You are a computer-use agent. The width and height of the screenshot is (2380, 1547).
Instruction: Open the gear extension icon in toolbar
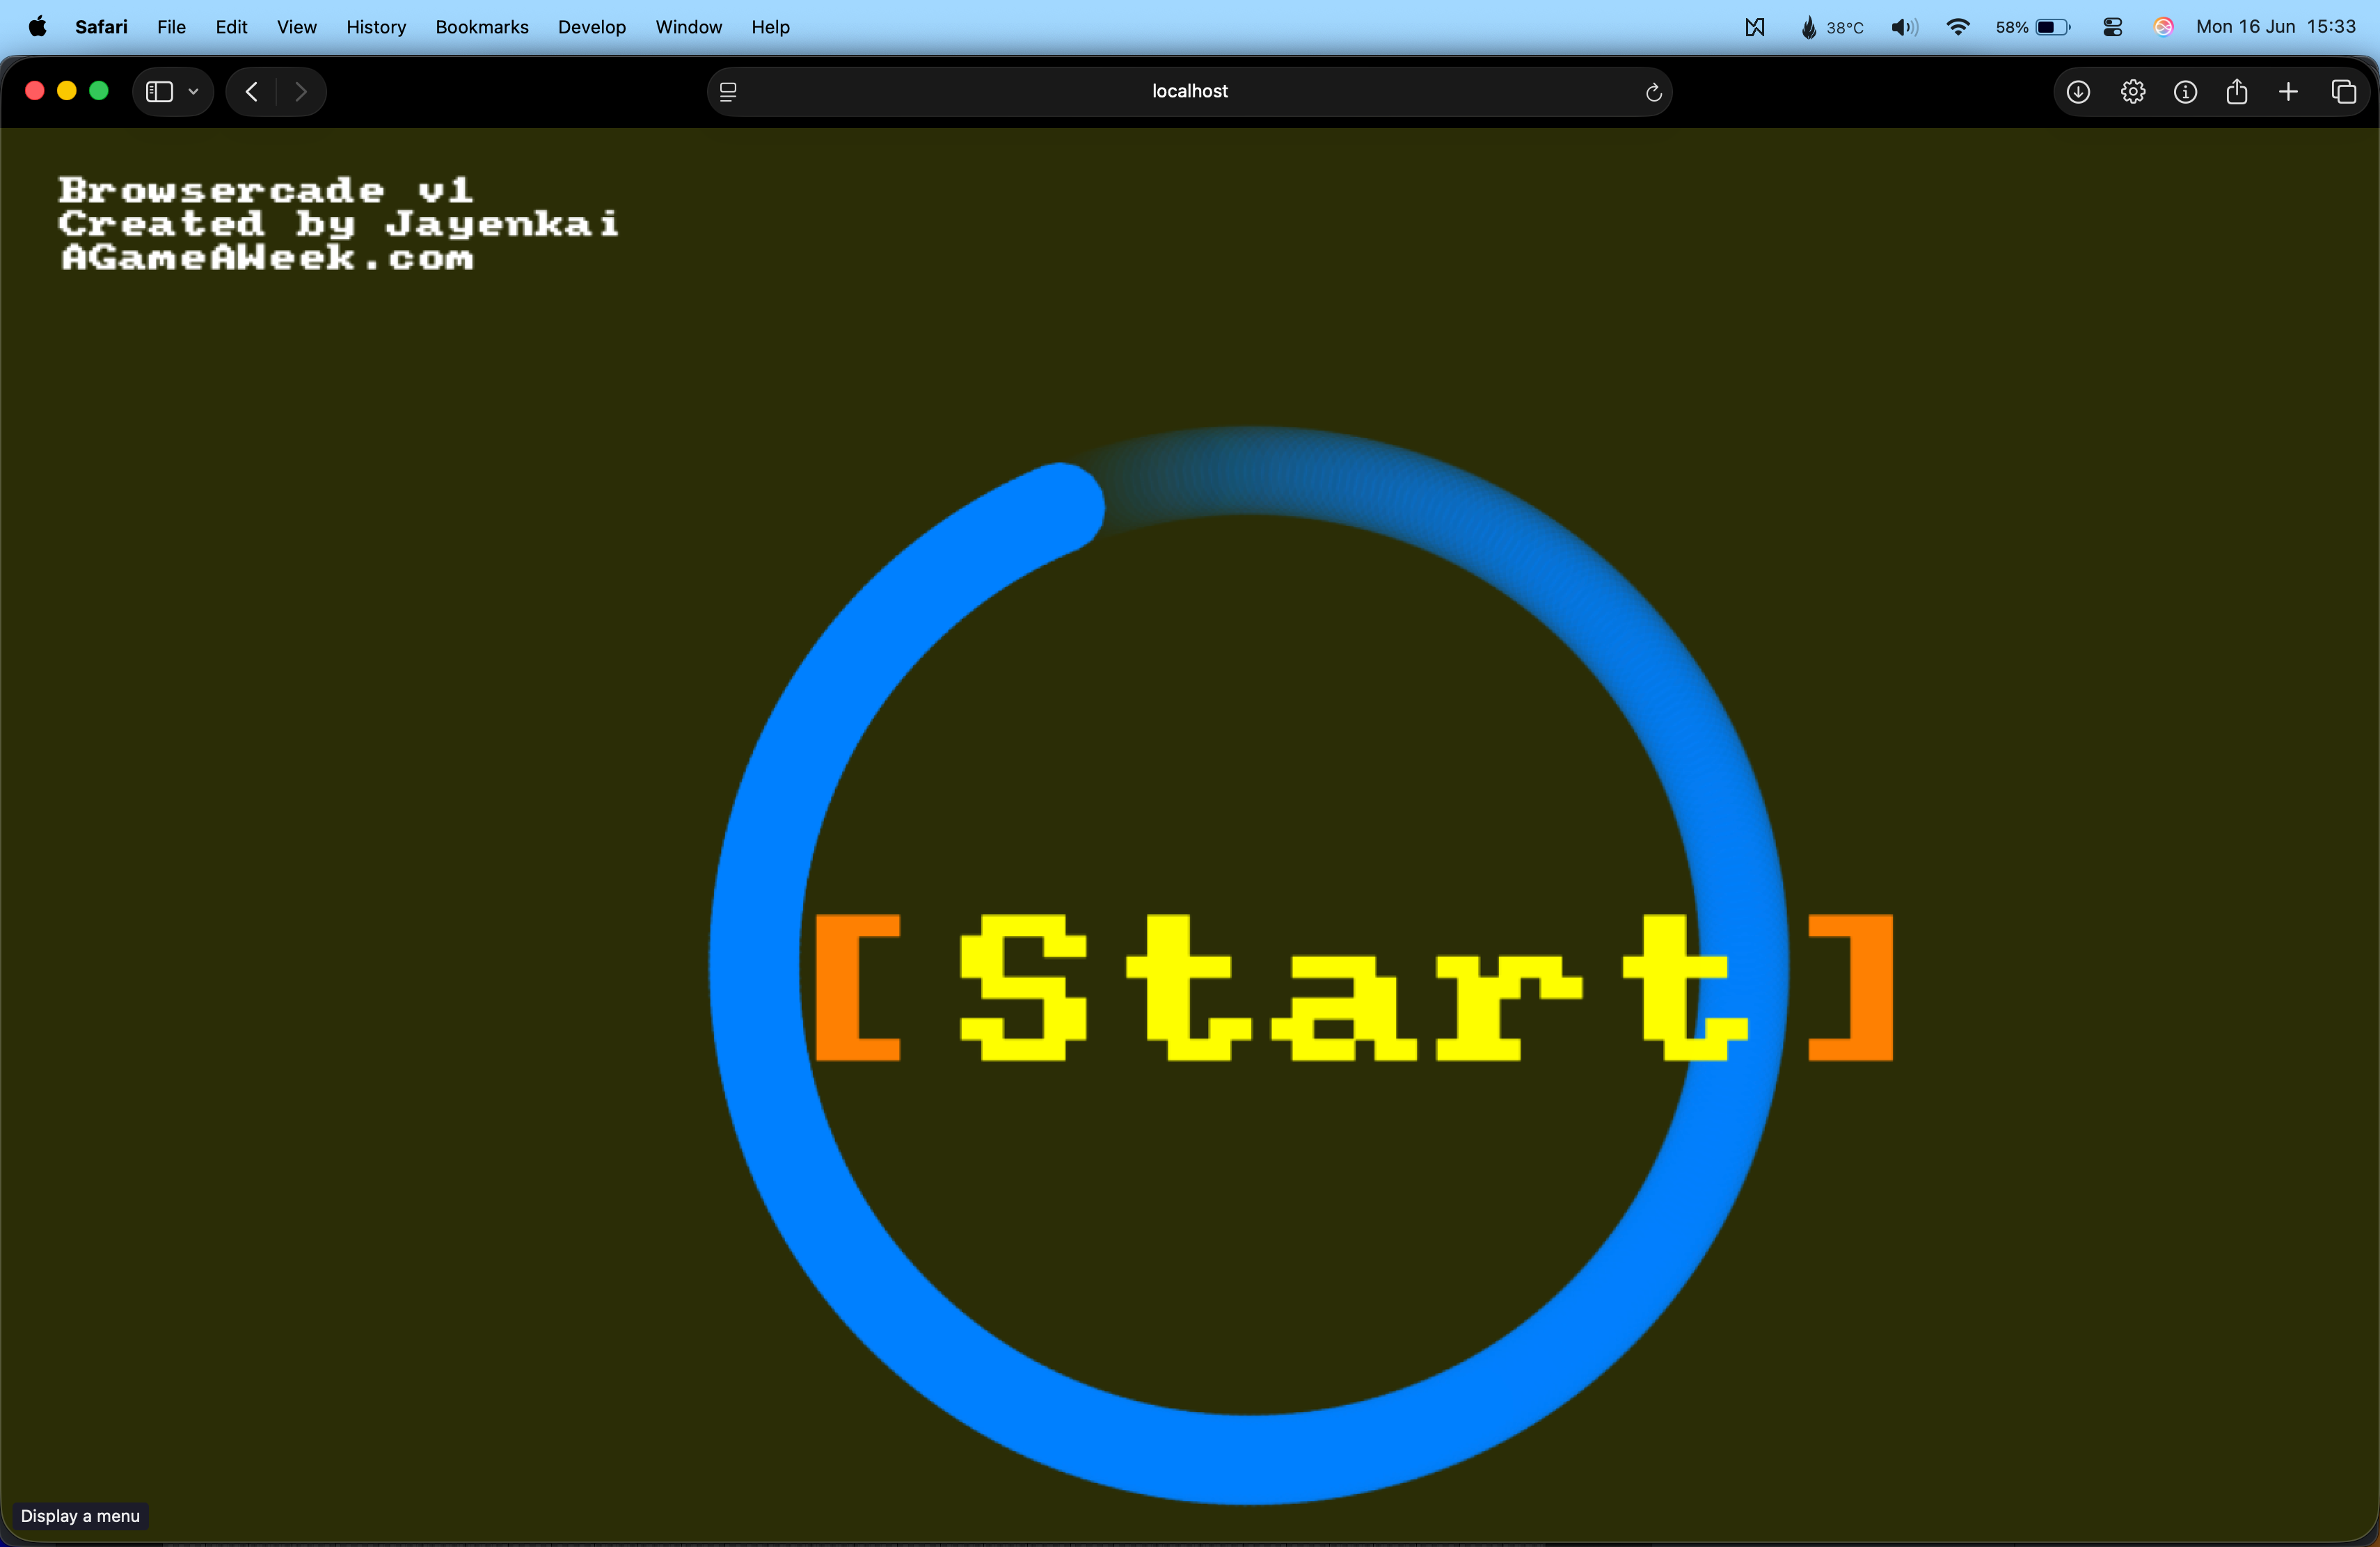2132,92
